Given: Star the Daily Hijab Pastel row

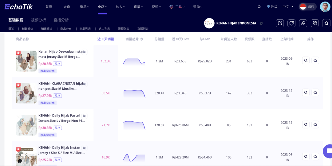Looking at the screenshot, I should [x=315, y=124].
